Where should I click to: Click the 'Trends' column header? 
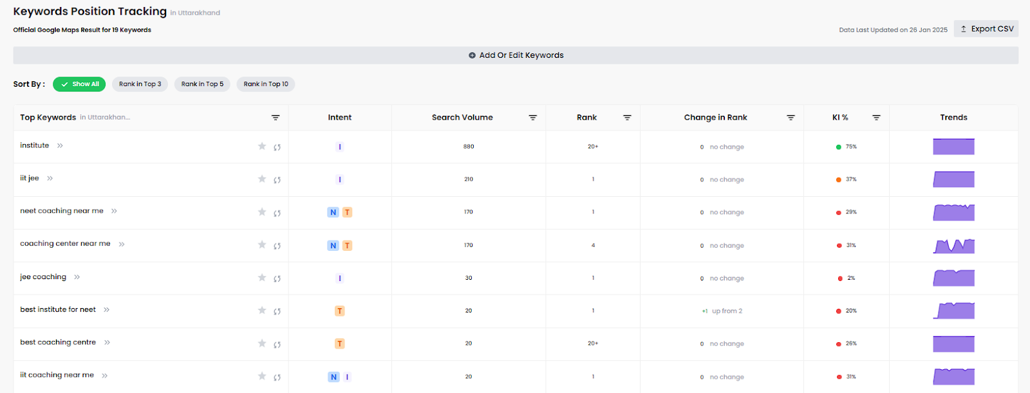tap(953, 118)
